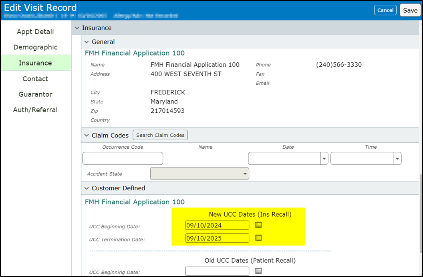This screenshot has height=277, width=423.
Task: Click Old UCC Dates (Patient Recall) label
Action: tap(250, 261)
